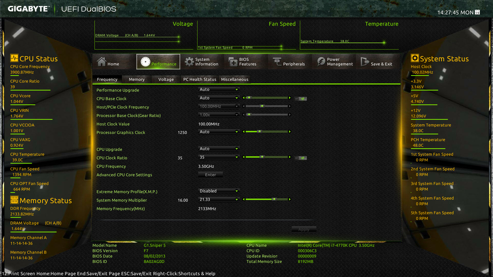Click the Save & Exit door icon
Image resolution: width=493 pixels, height=277 pixels.
[365, 62]
